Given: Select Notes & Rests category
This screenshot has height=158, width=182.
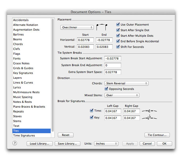Looking at the screenshot, I should coord(32,102).
